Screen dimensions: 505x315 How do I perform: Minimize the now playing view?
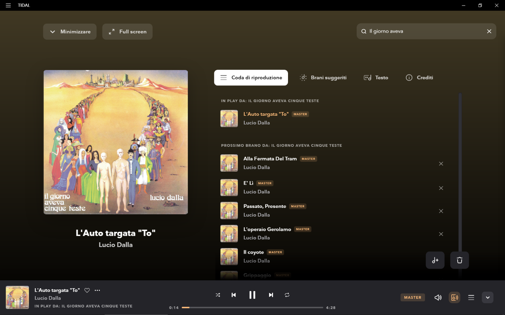(69, 31)
